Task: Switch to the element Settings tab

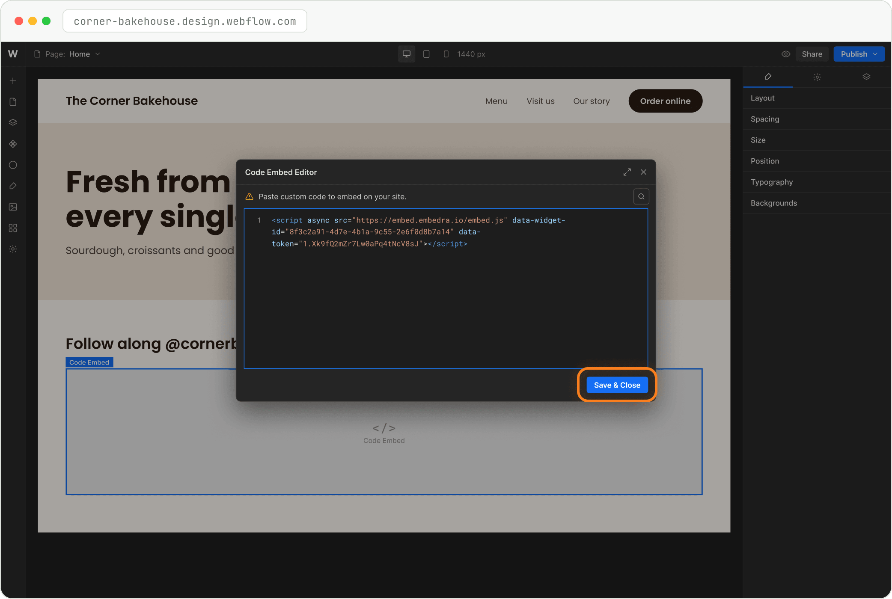Action: (817, 77)
